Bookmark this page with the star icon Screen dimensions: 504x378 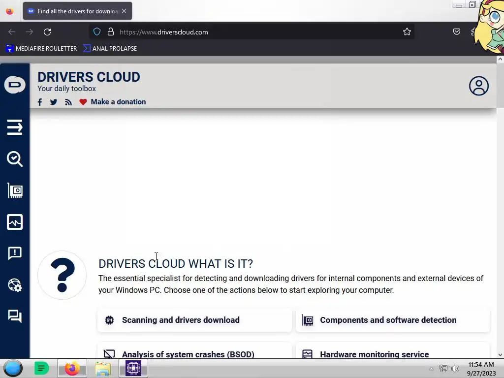click(x=407, y=31)
